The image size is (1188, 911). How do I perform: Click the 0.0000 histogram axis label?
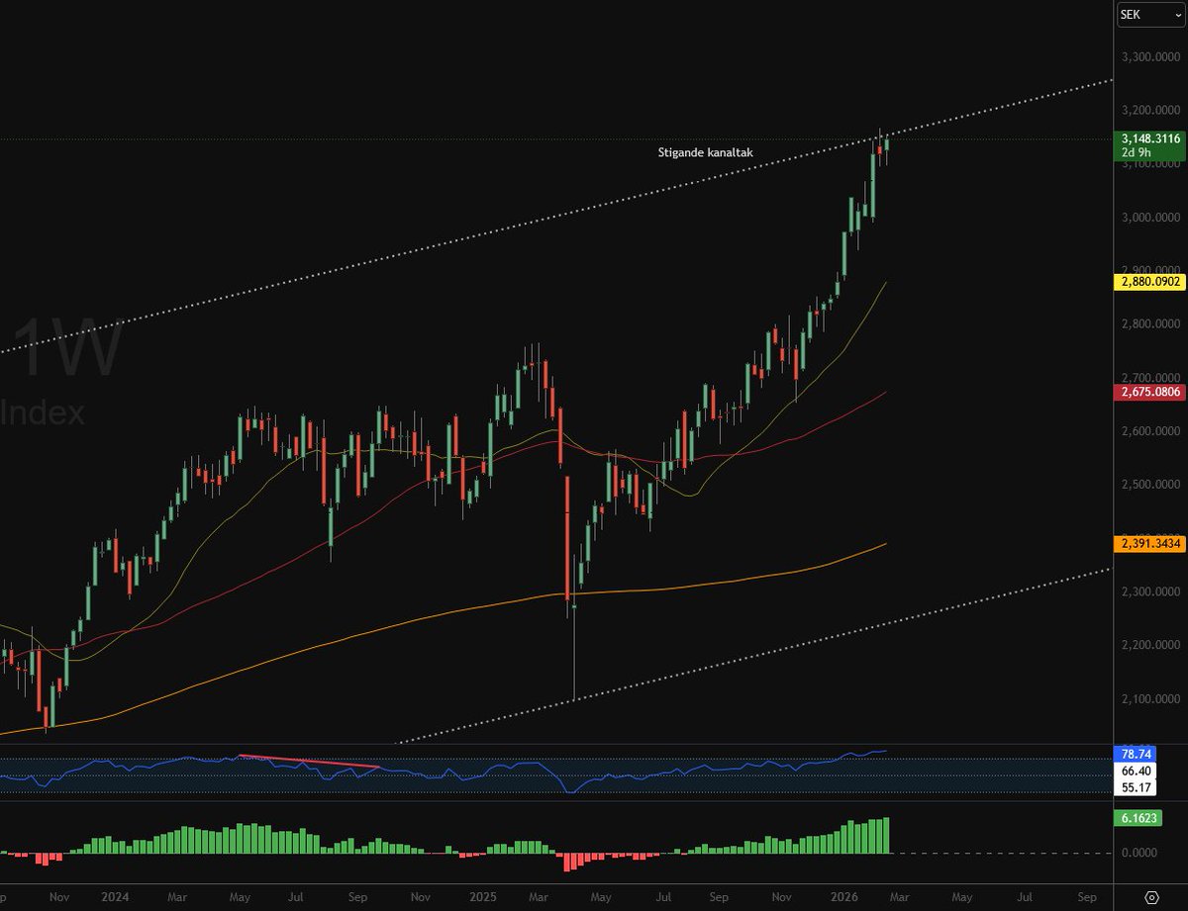pos(1139,853)
